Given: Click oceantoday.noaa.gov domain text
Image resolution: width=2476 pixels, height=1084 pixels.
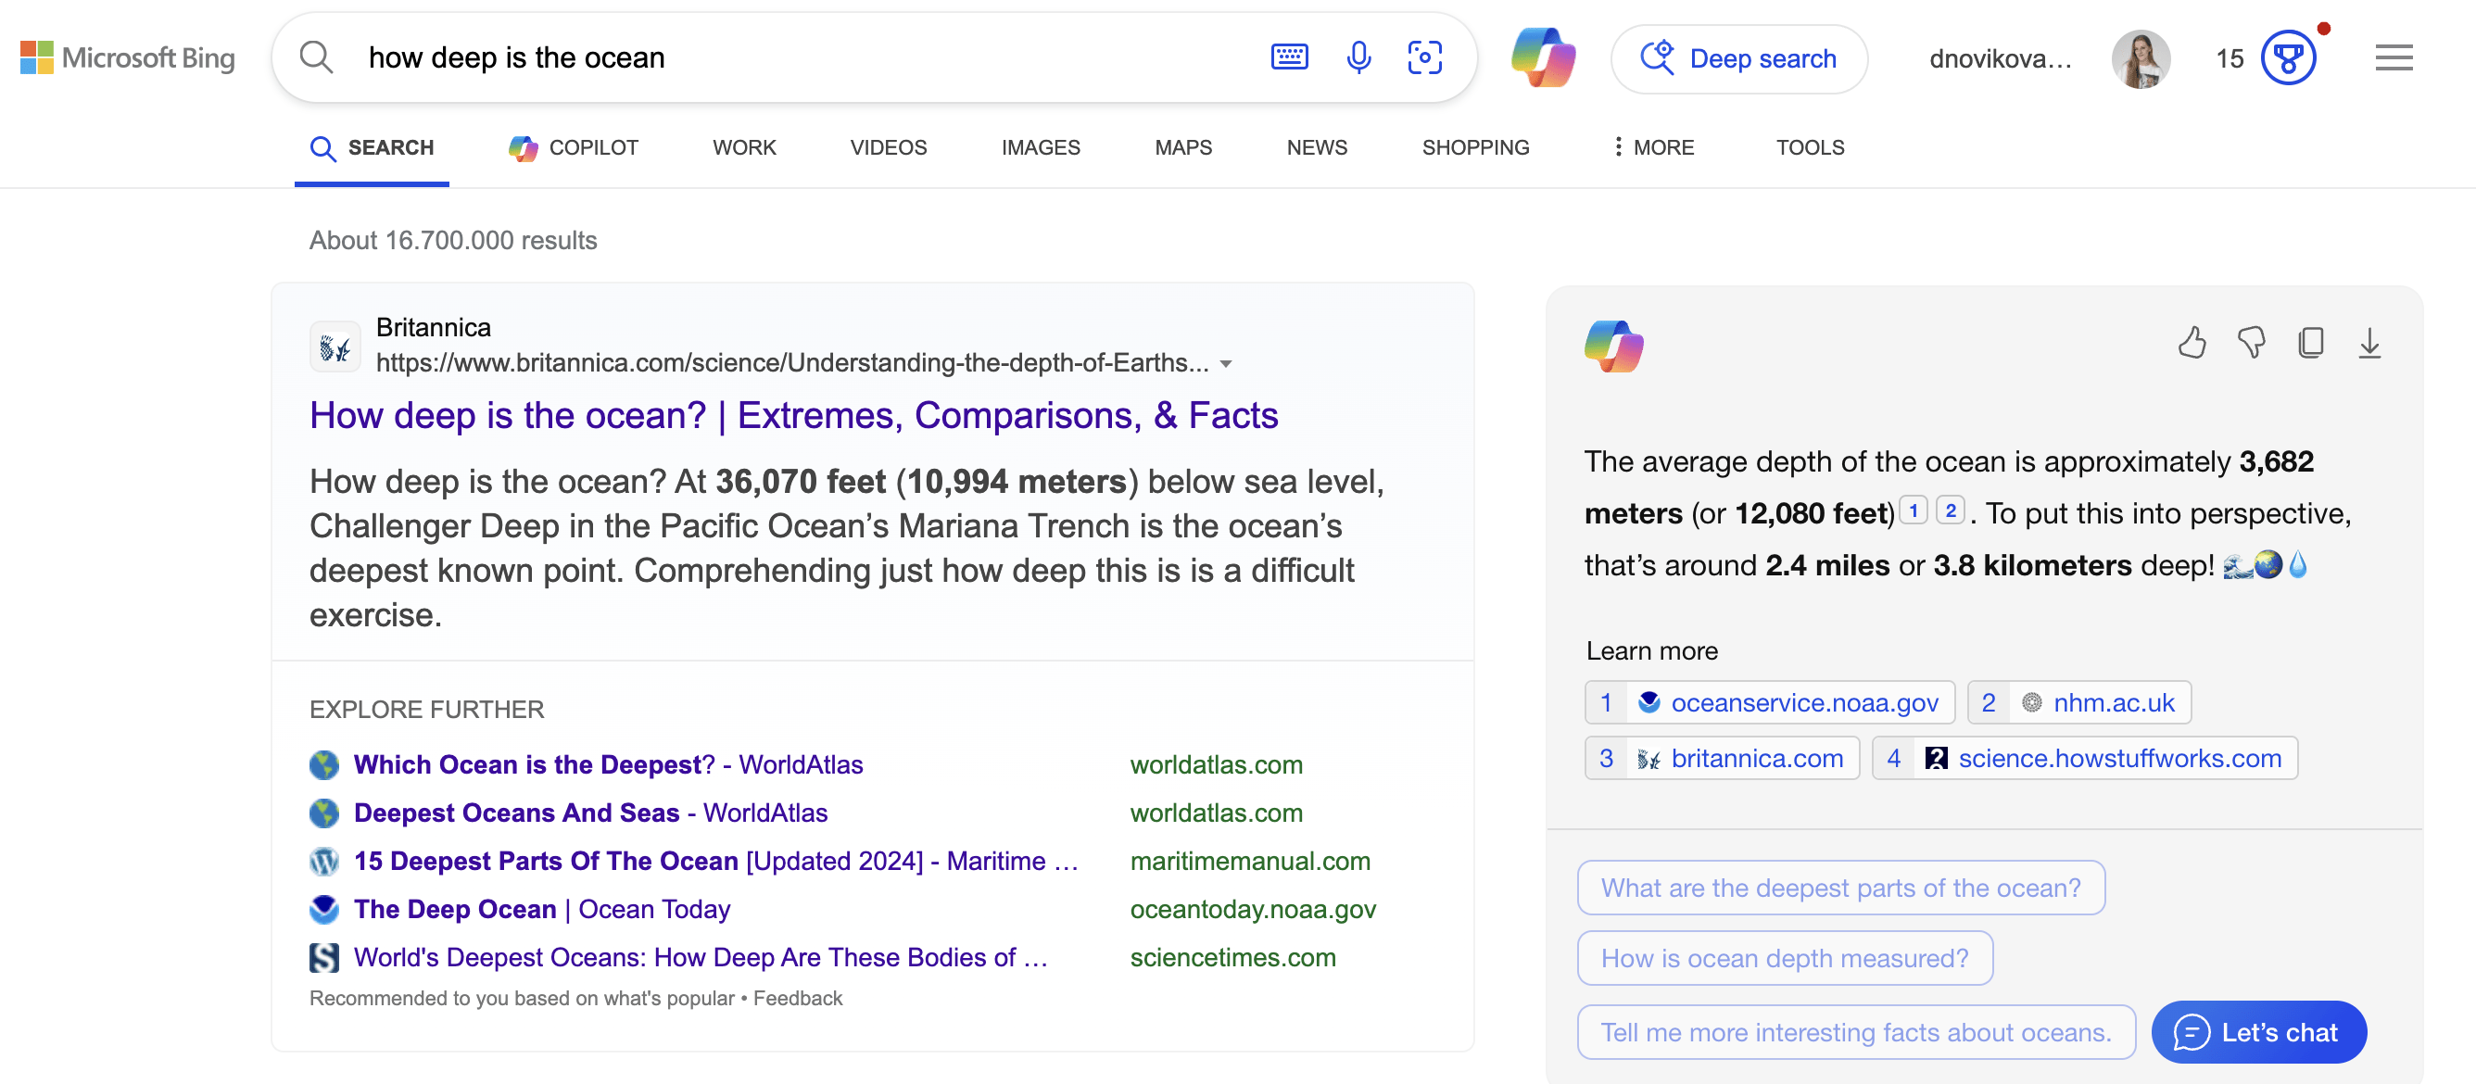Looking at the screenshot, I should click(1253, 909).
